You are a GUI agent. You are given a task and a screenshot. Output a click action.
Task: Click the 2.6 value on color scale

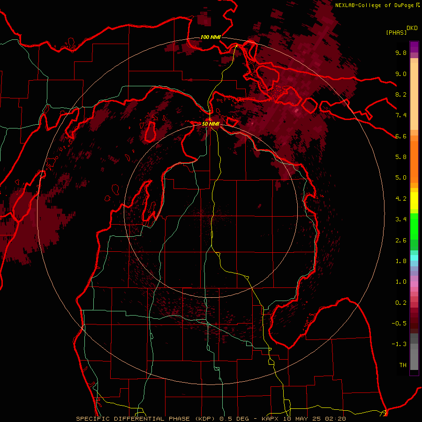click(x=401, y=241)
